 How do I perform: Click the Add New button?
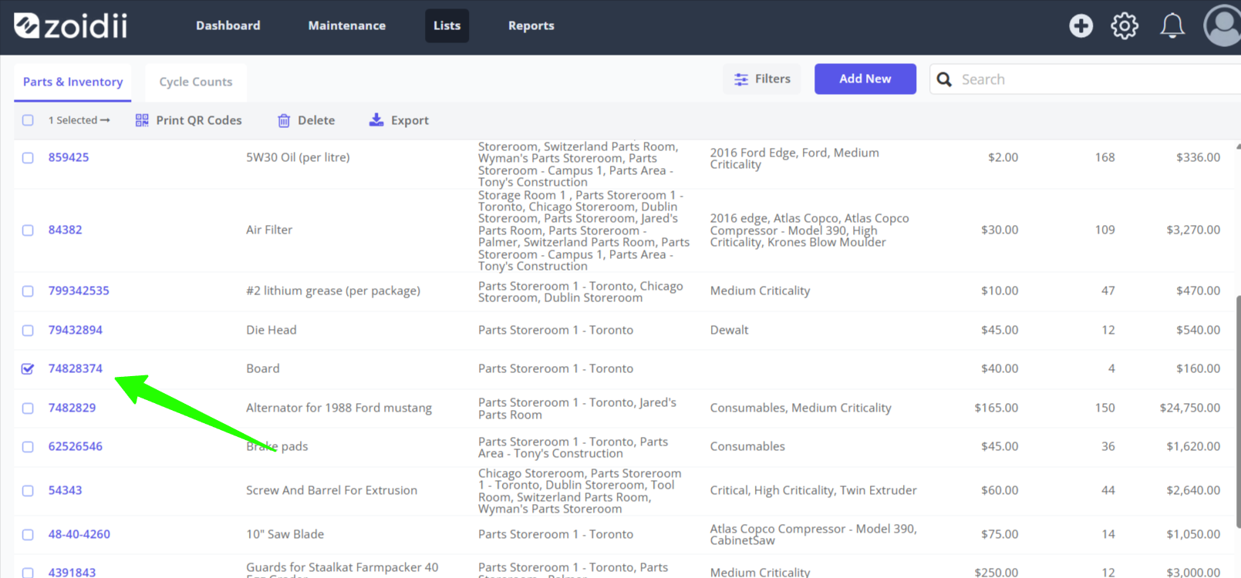pos(865,79)
